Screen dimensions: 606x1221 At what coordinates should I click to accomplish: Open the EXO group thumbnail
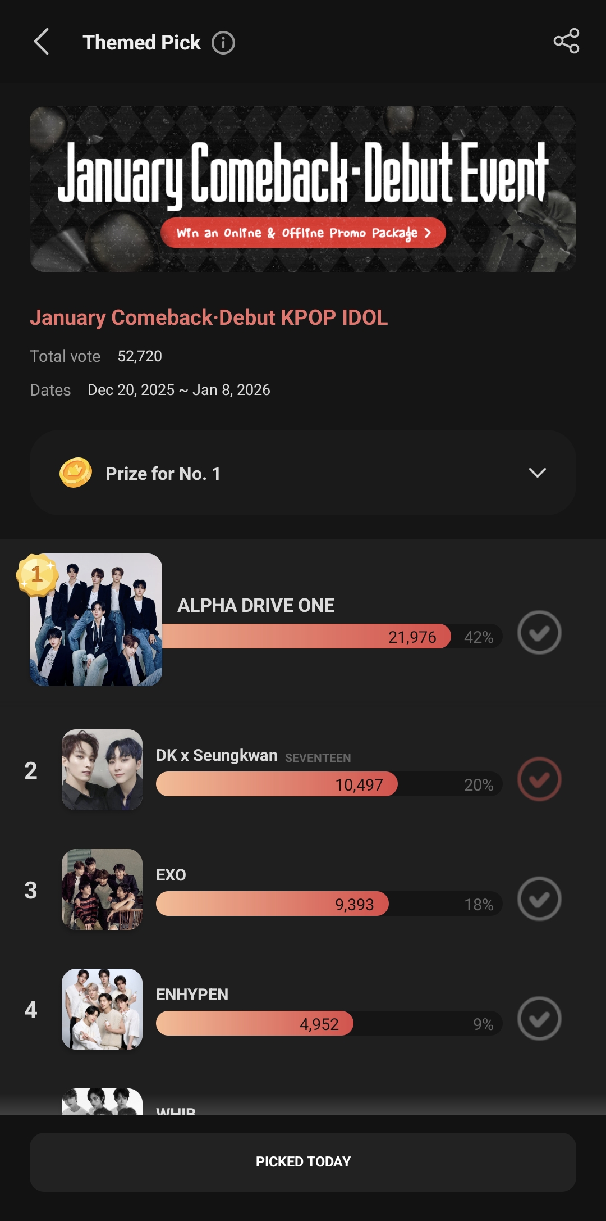click(x=102, y=889)
